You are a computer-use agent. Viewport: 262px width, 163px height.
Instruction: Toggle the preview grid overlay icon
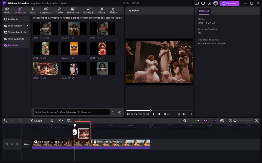[x=184, y=114]
